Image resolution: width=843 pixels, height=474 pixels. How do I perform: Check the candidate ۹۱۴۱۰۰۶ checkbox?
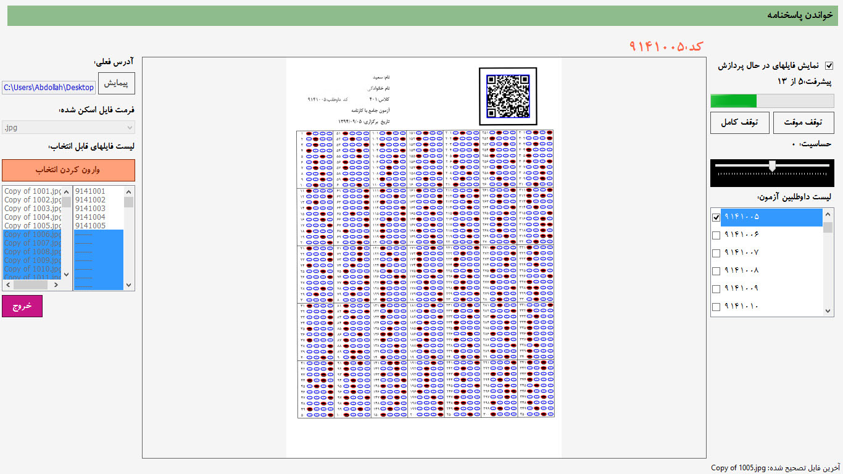tap(716, 235)
